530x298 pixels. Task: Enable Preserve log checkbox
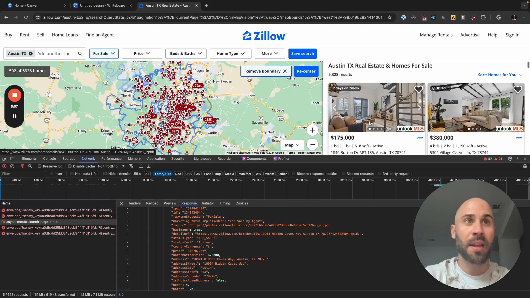click(40, 166)
